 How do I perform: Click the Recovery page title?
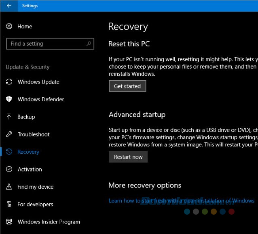pos(128,27)
